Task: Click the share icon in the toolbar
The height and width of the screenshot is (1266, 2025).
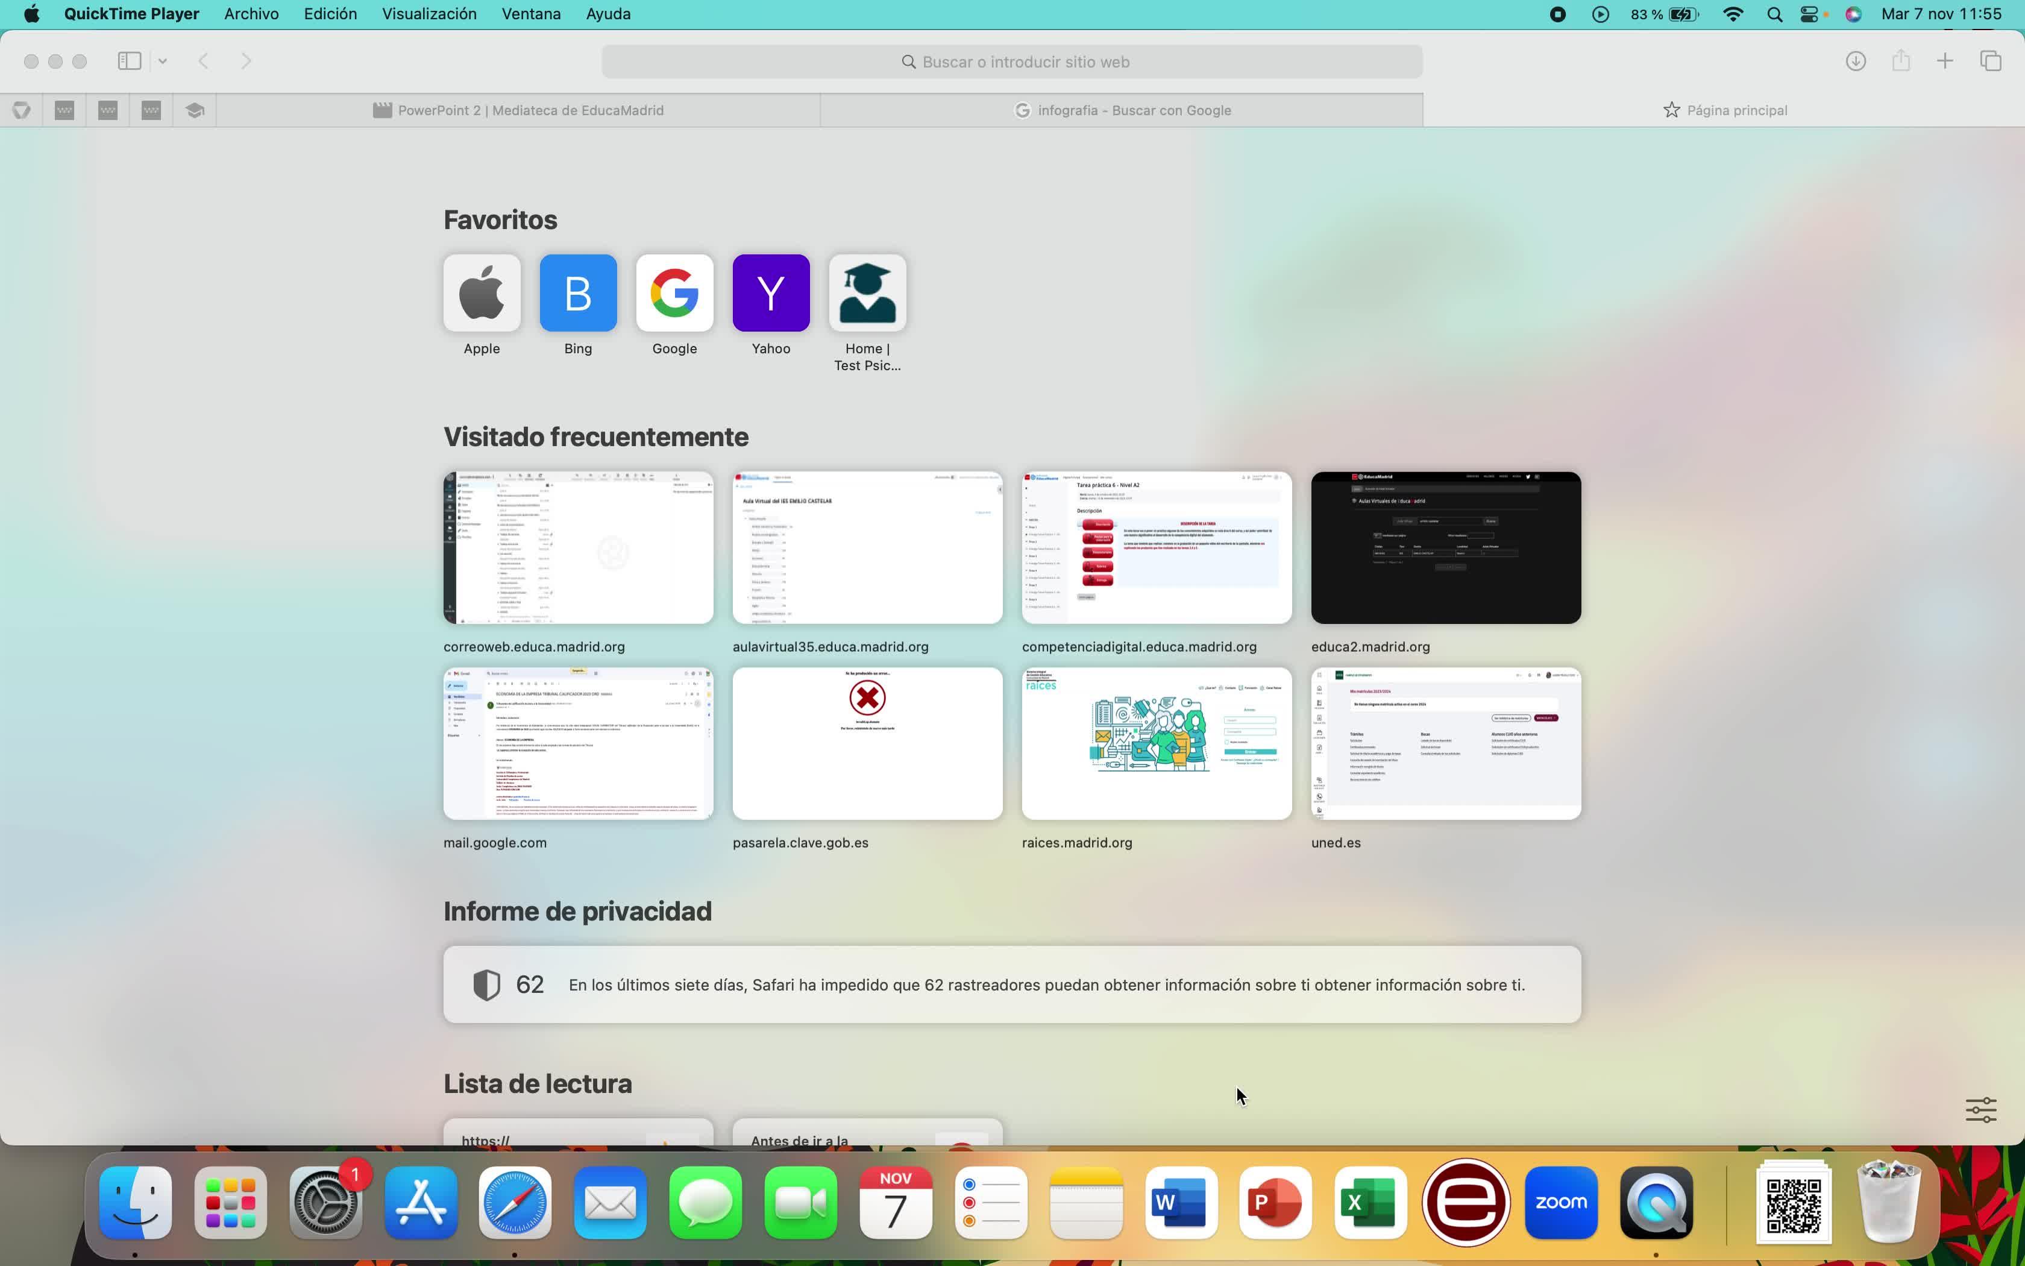Action: (1900, 61)
